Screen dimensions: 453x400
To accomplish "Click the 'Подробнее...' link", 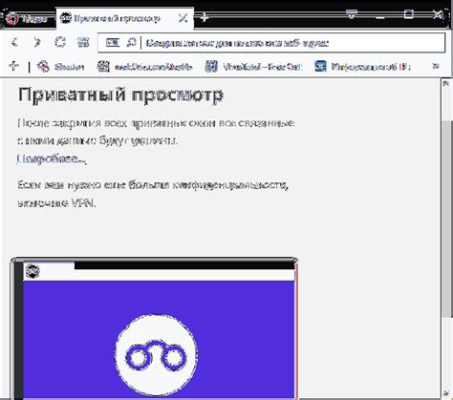I will pos(52,158).
